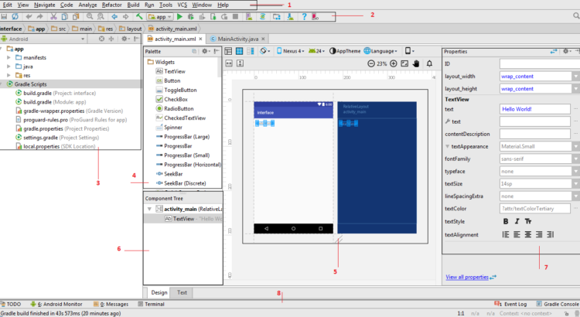580x317 pixels.
Task: Open the Terminal tool window
Action: [x=153, y=305]
